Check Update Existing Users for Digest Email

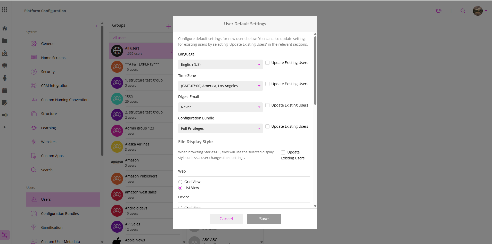pos(267,105)
